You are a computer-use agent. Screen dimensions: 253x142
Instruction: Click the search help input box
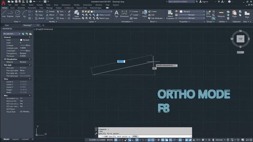pyautogui.click(x=181, y=2)
